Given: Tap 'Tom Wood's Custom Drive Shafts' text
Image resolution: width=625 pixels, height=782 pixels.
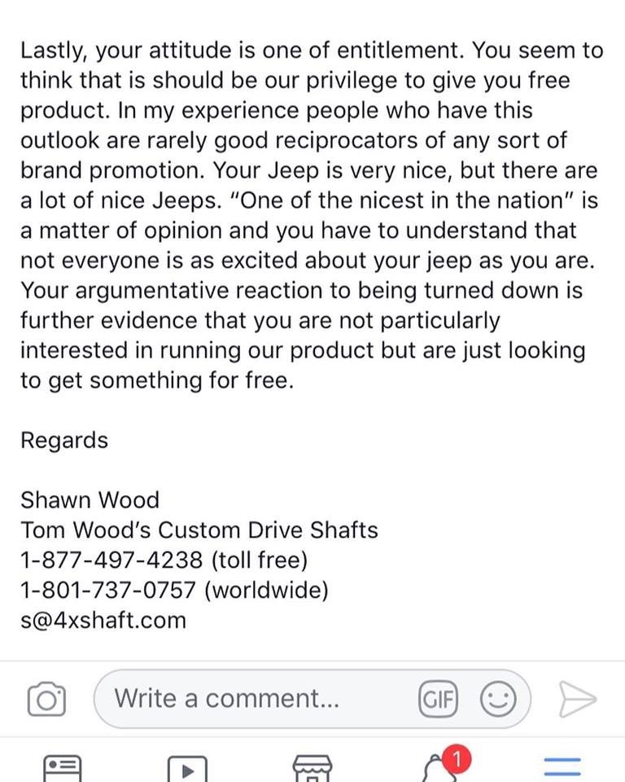Looking at the screenshot, I should pos(199,529).
